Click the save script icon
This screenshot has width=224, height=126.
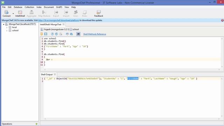[x=45, y=34]
